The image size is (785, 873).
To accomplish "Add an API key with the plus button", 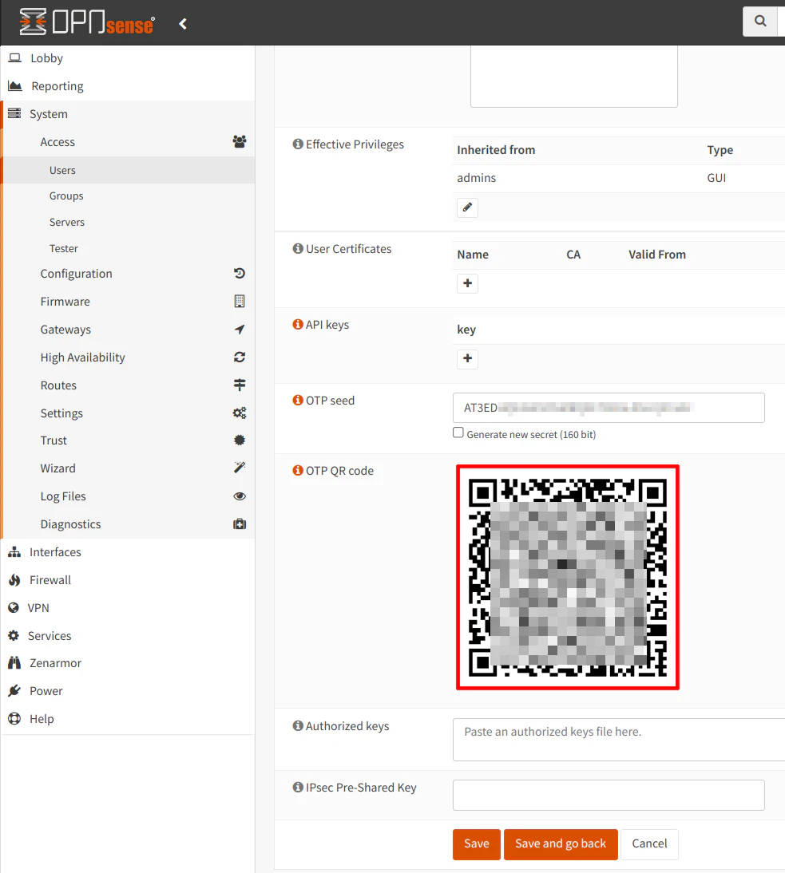I will click(x=467, y=358).
